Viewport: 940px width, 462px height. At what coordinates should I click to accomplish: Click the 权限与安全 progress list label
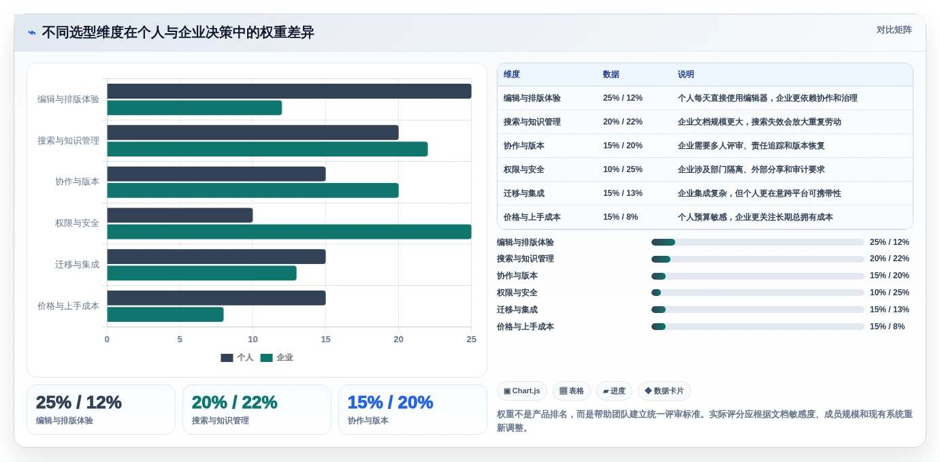click(517, 293)
